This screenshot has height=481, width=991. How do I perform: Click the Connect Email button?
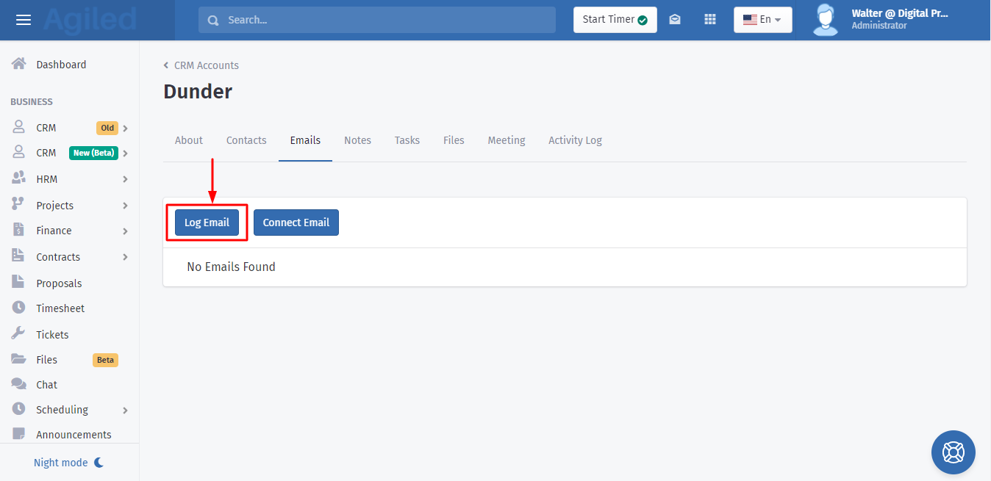(296, 223)
